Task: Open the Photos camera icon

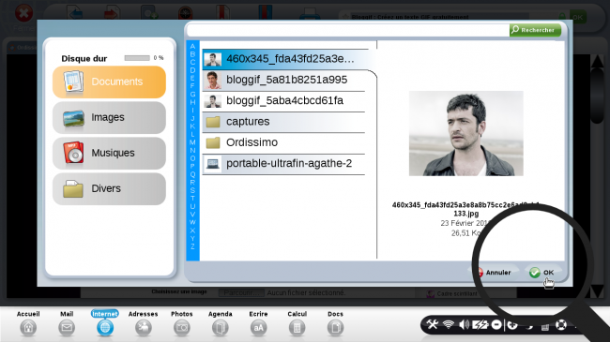Action: (182, 328)
